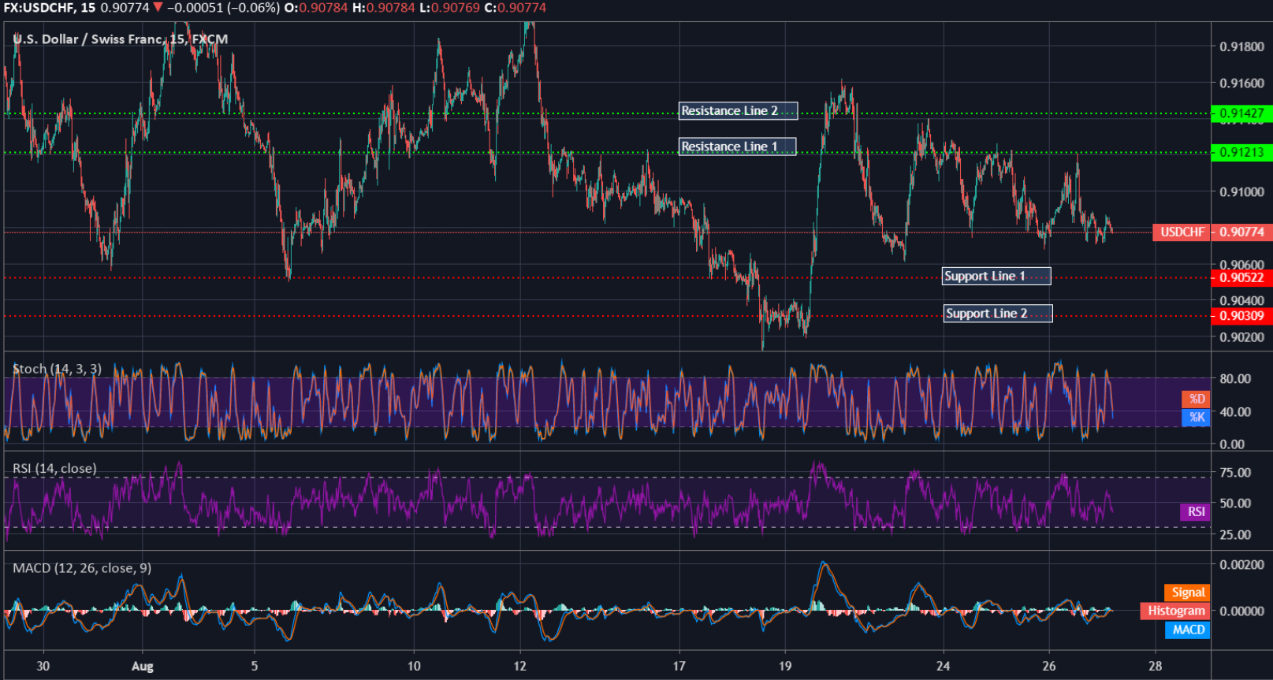Click the %K stochastic label
The height and width of the screenshot is (680, 1273).
pyautogui.click(x=1197, y=418)
